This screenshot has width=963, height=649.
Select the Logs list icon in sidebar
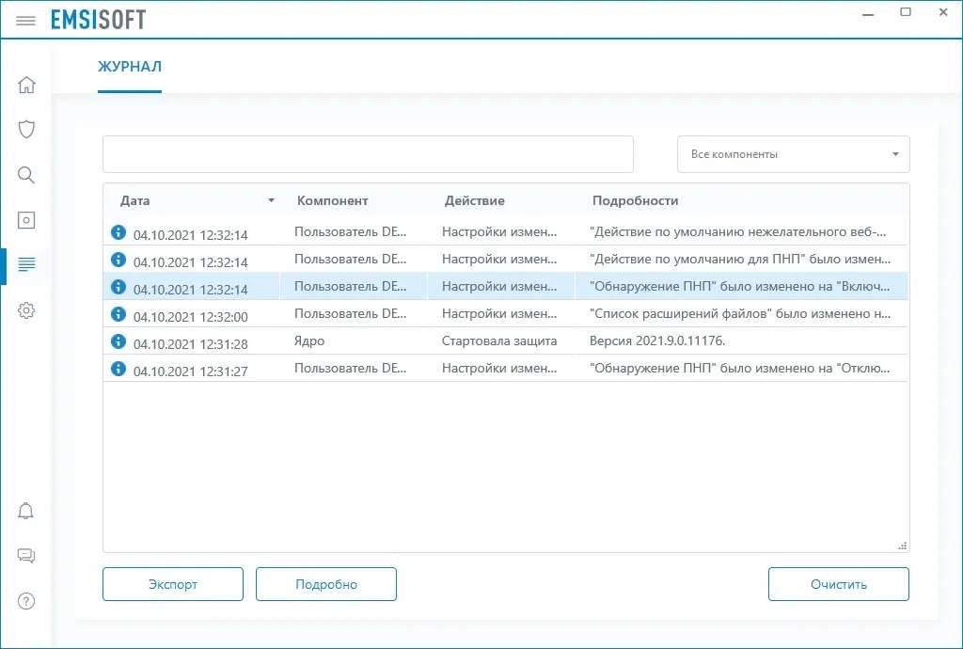coord(26,264)
